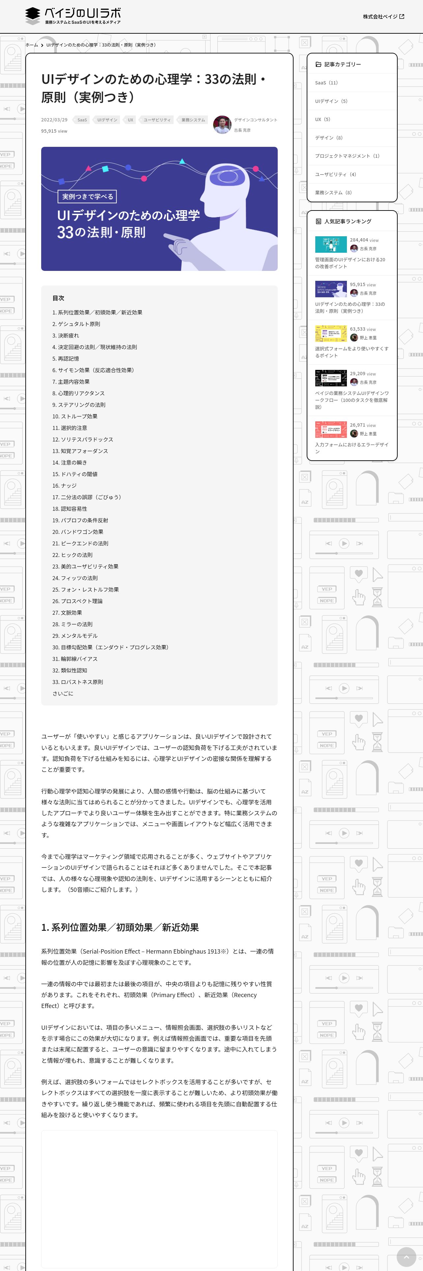Viewport: 423px width, 1271px height.
Task: Open the ベイジのUIラボ site logo
Action: click(73, 16)
